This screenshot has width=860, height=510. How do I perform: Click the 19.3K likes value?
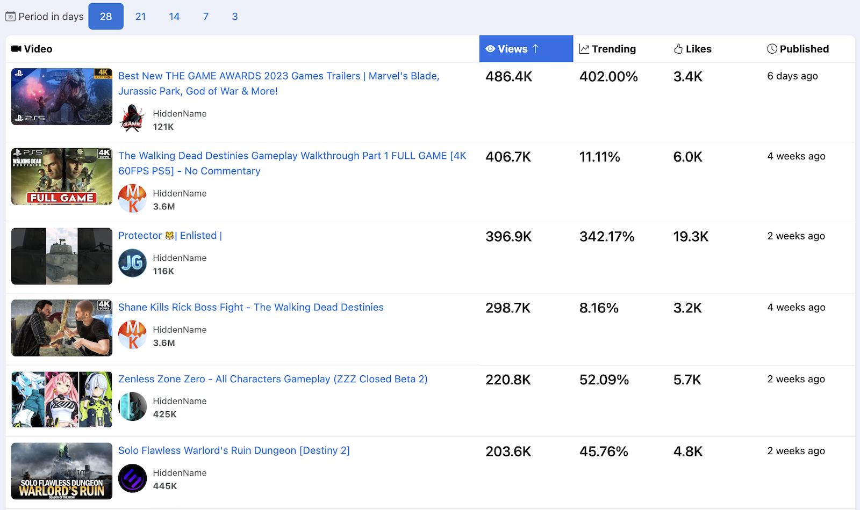coord(691,237)
